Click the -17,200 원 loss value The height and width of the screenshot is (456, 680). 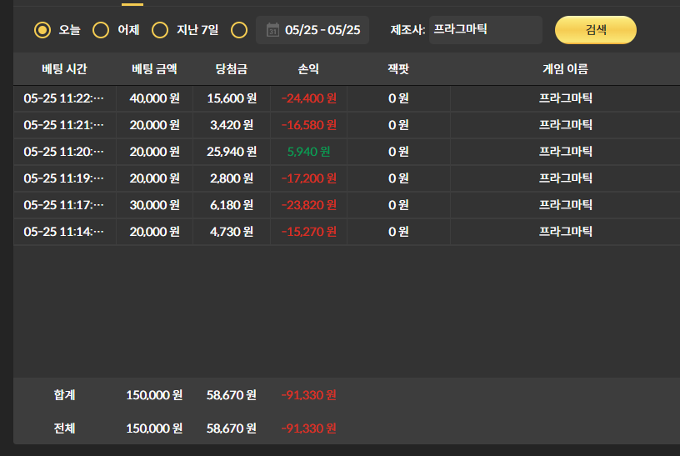(x=309, y=178)
